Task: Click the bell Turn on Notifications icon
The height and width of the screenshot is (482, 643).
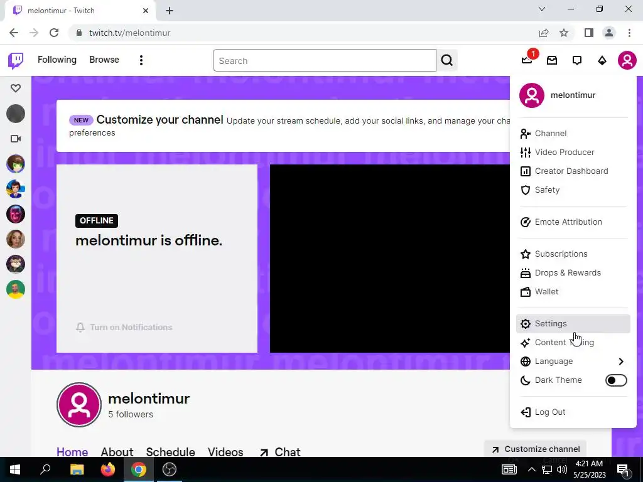Action: [80, 327]
